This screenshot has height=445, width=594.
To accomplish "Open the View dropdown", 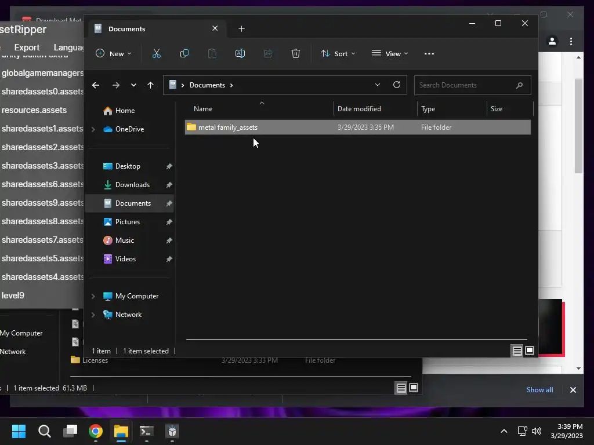I will coord(390,54).
